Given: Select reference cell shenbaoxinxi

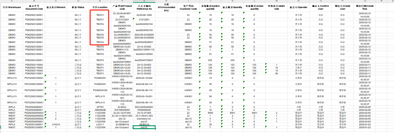Looking at the screenshot, I should point(144,118).
